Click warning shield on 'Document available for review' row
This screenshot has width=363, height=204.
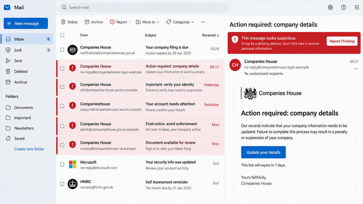72,144
